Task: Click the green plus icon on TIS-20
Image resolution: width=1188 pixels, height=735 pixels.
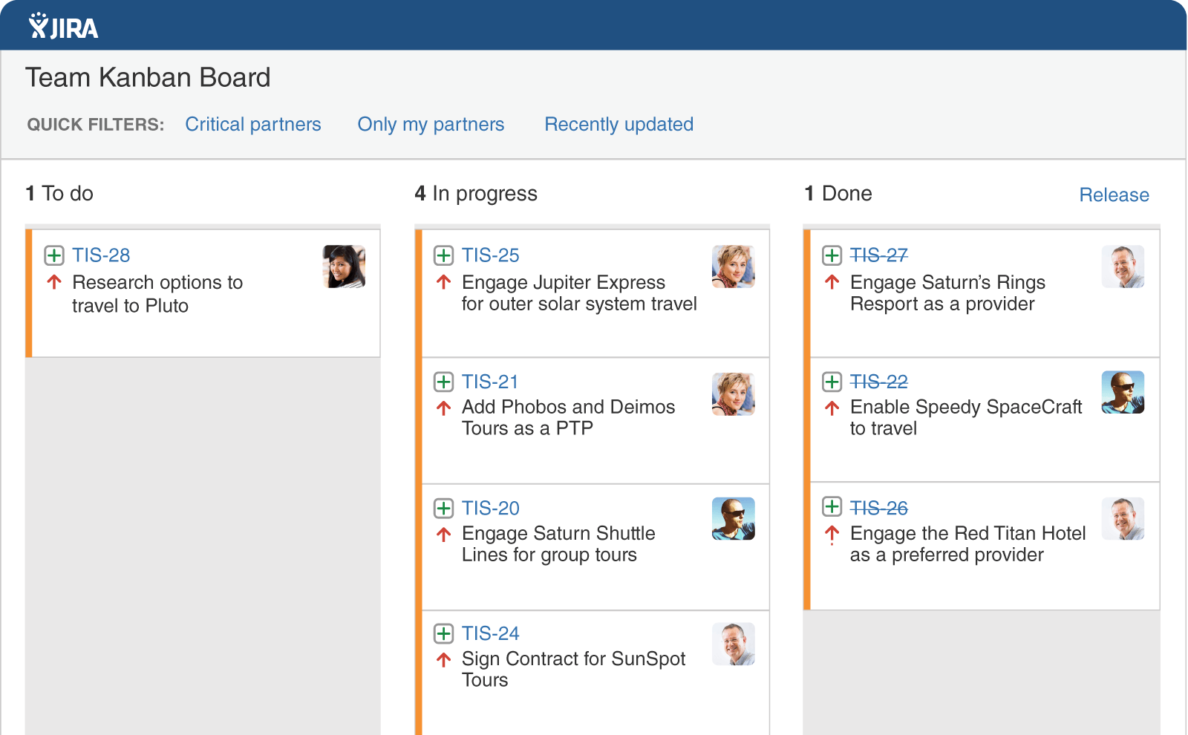Action: pos(443,508)
